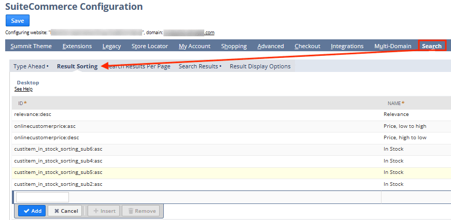Click the NAME column header

396,103
